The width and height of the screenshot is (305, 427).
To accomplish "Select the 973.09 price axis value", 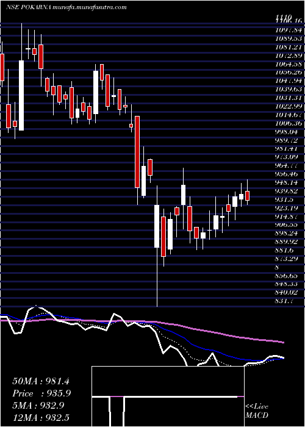I will [x=287, y=157].
